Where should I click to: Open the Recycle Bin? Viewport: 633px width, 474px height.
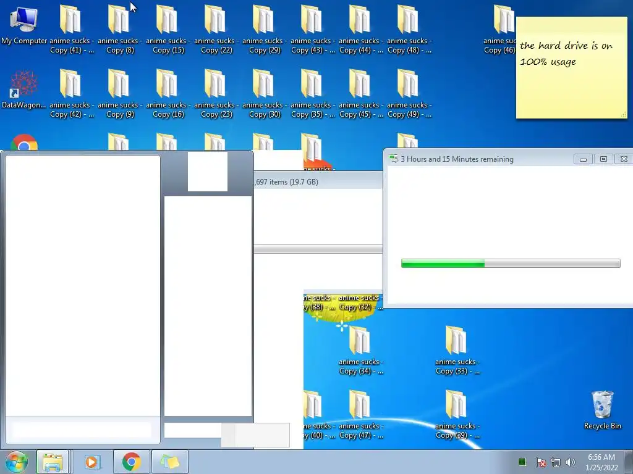[602, 410]
